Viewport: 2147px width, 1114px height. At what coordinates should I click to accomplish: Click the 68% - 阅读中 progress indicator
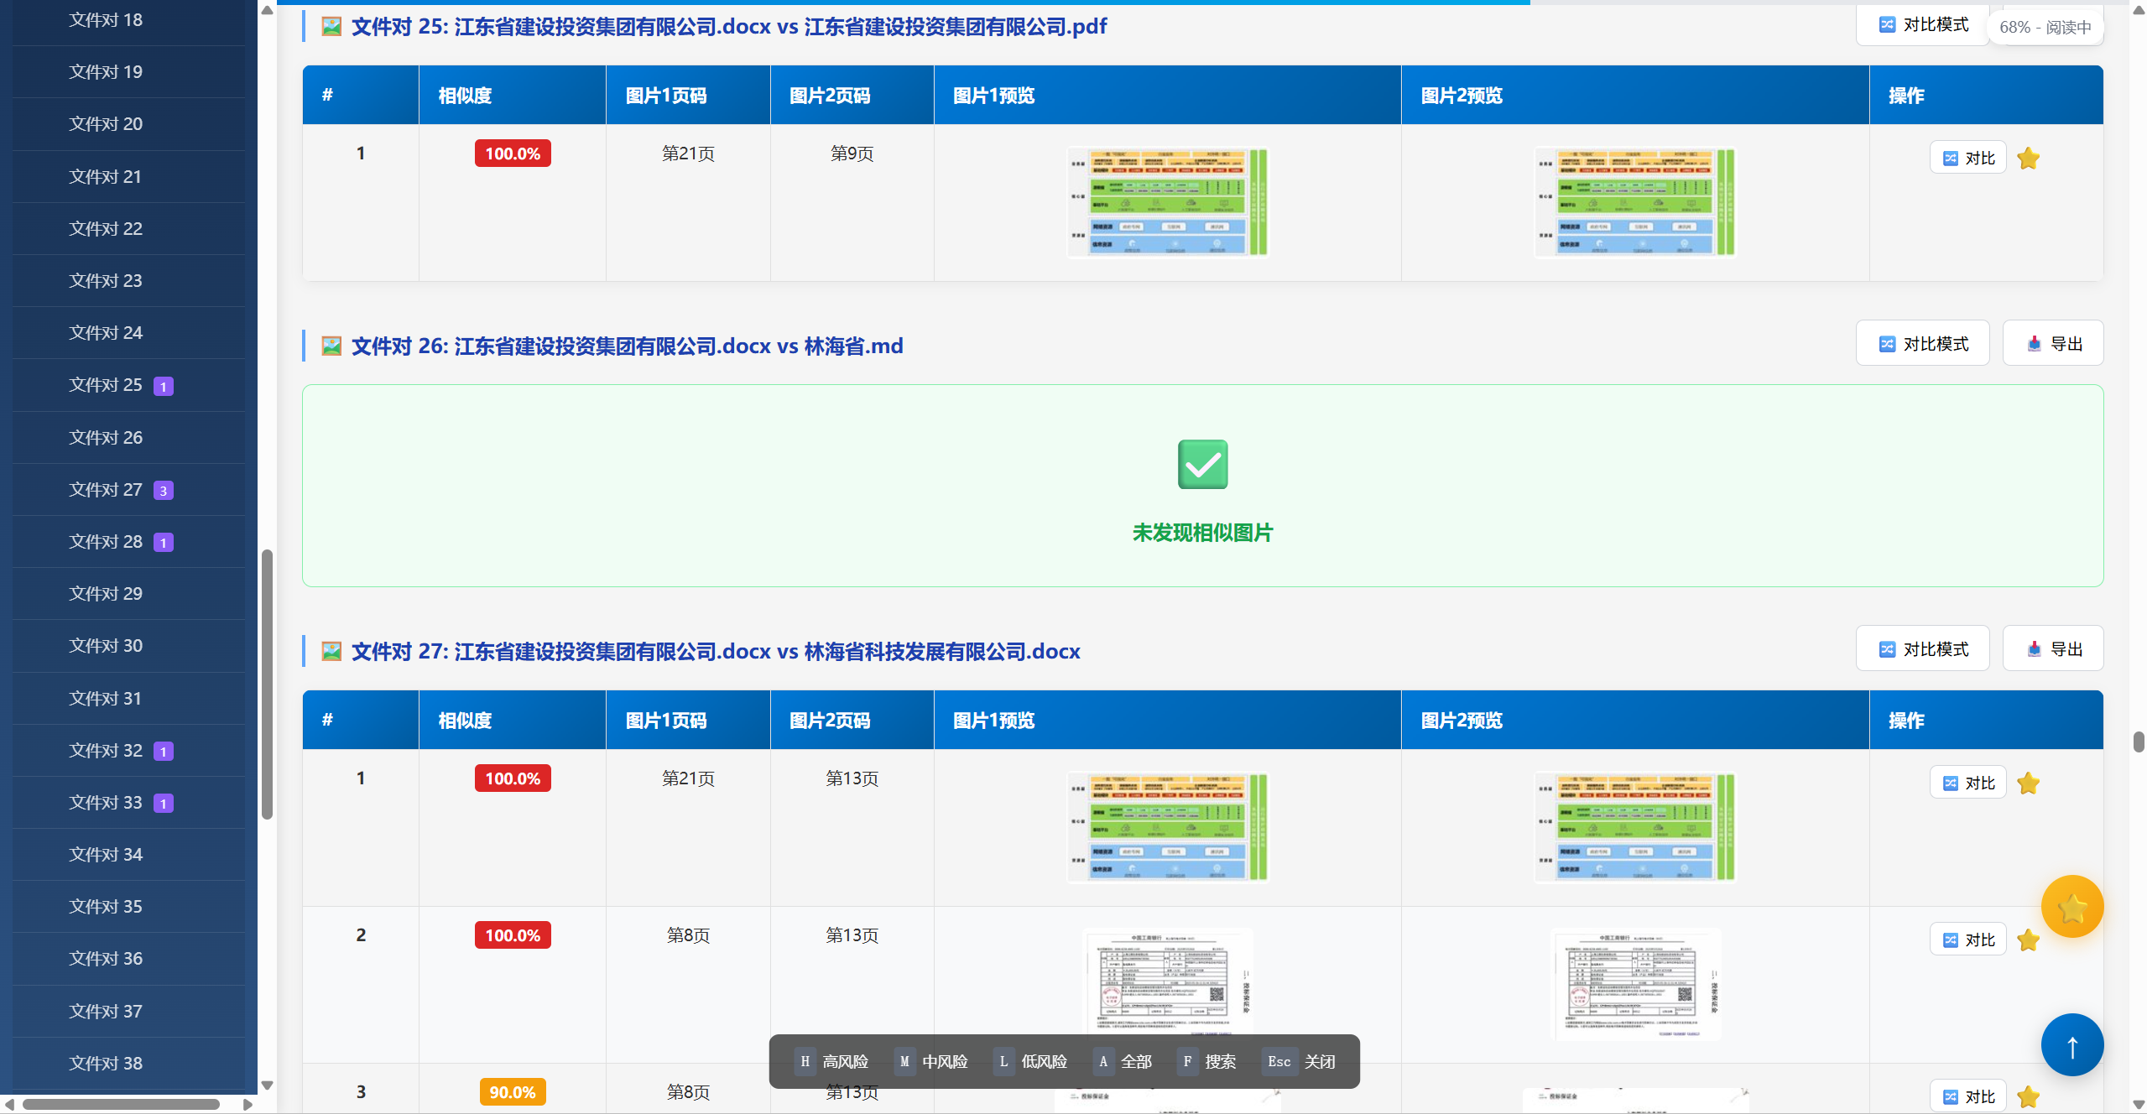[x=2045, y=27]
